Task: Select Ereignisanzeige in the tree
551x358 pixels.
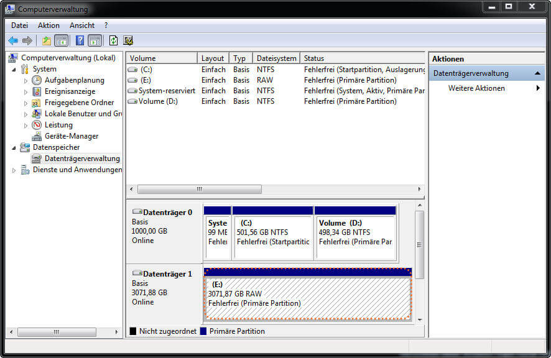Action: [x=70, y=91]
